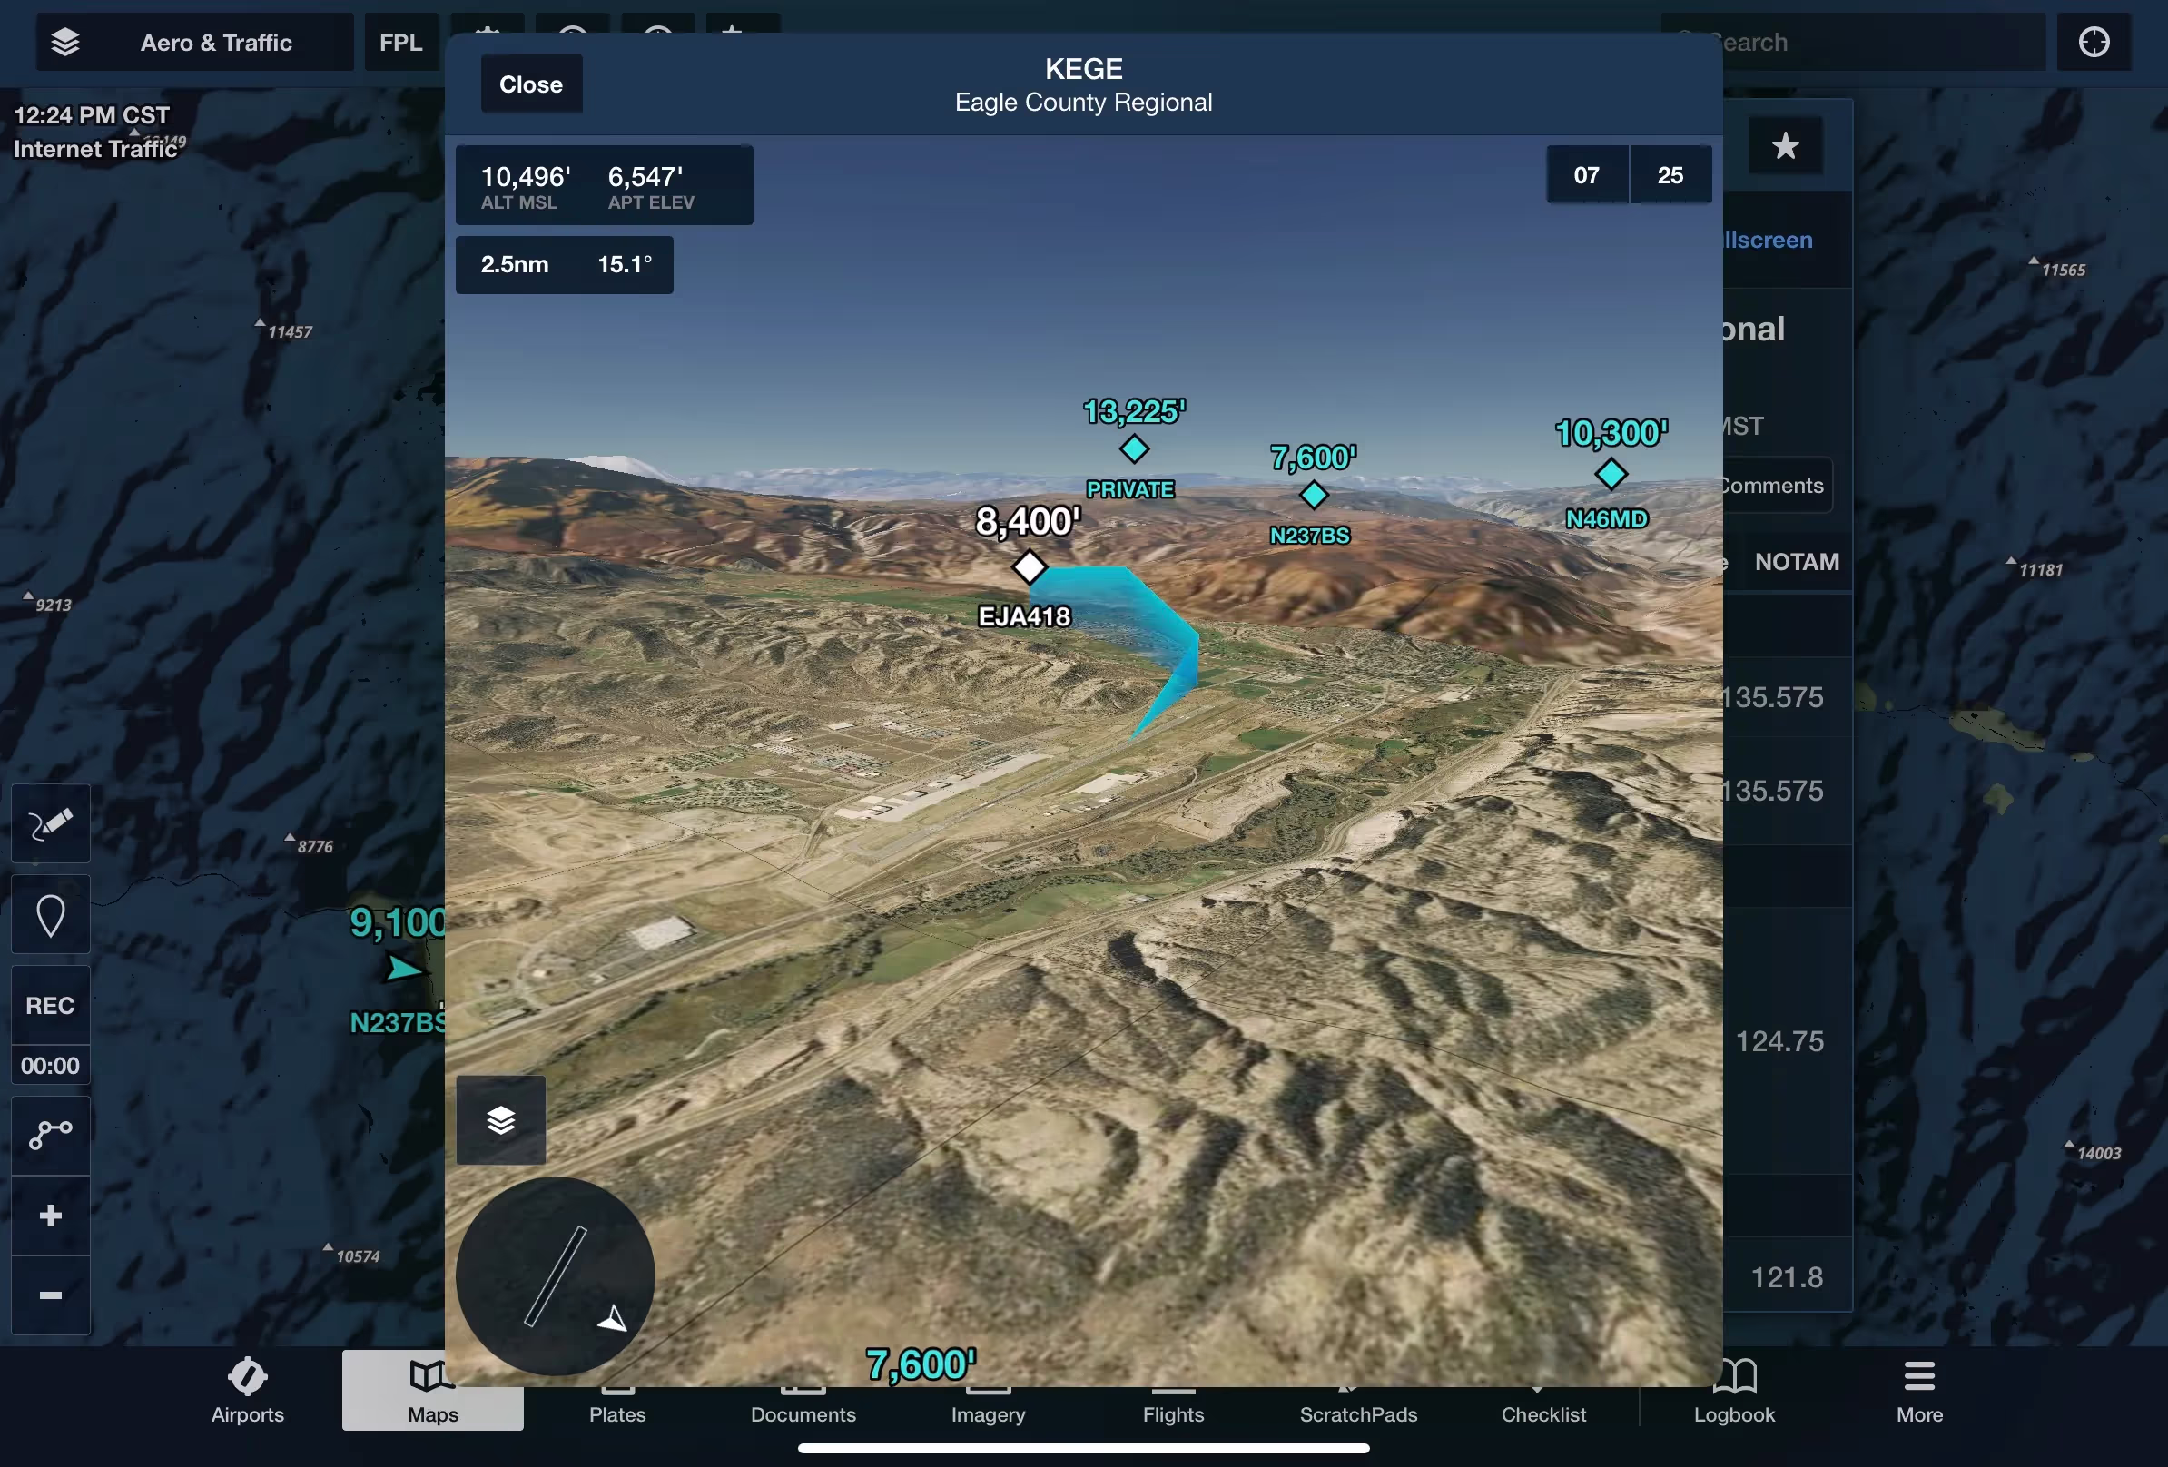Image resolution: width=2168 pixels, height=1467 pixels.
Task: Tap the 8,400' altitude label for EJA418
Action: click(x=1028, y=521)
